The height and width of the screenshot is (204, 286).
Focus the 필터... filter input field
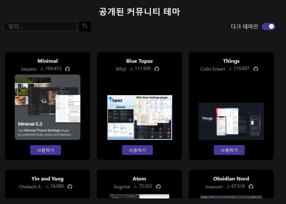click(40, 26)
